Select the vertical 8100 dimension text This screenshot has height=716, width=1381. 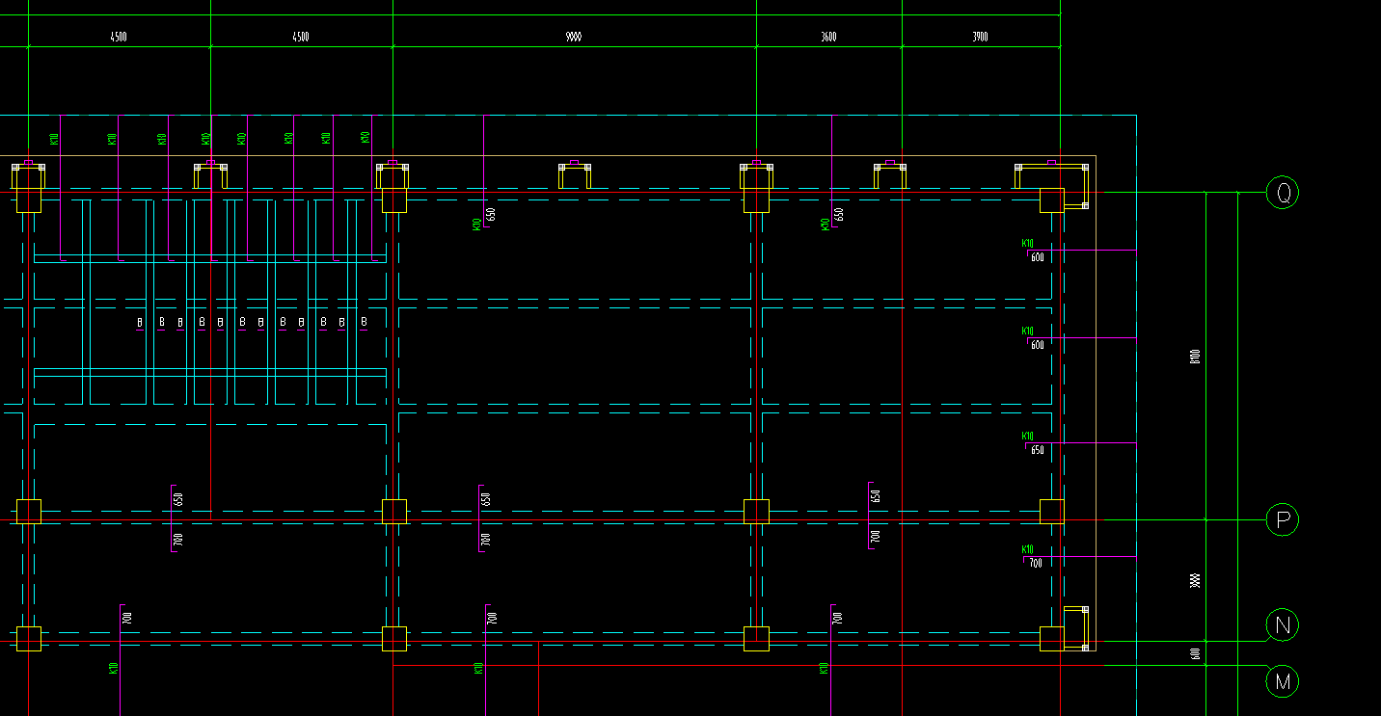1196,357
